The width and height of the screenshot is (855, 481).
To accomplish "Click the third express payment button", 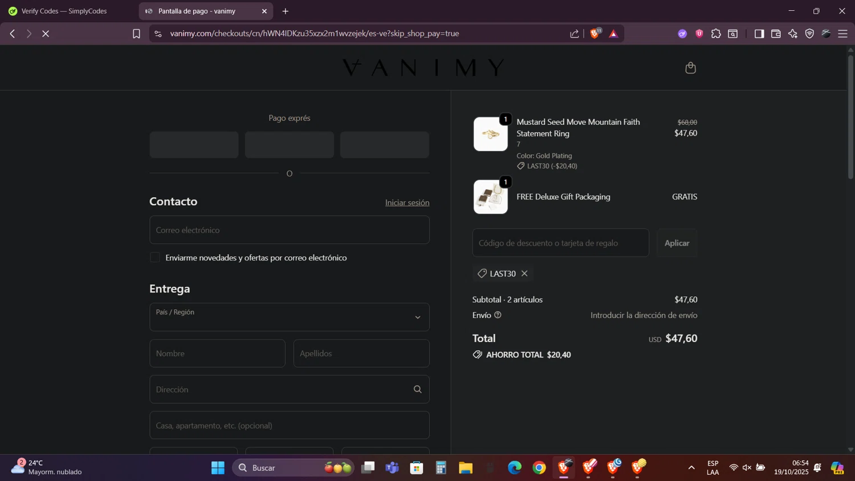I will [385, 145].
